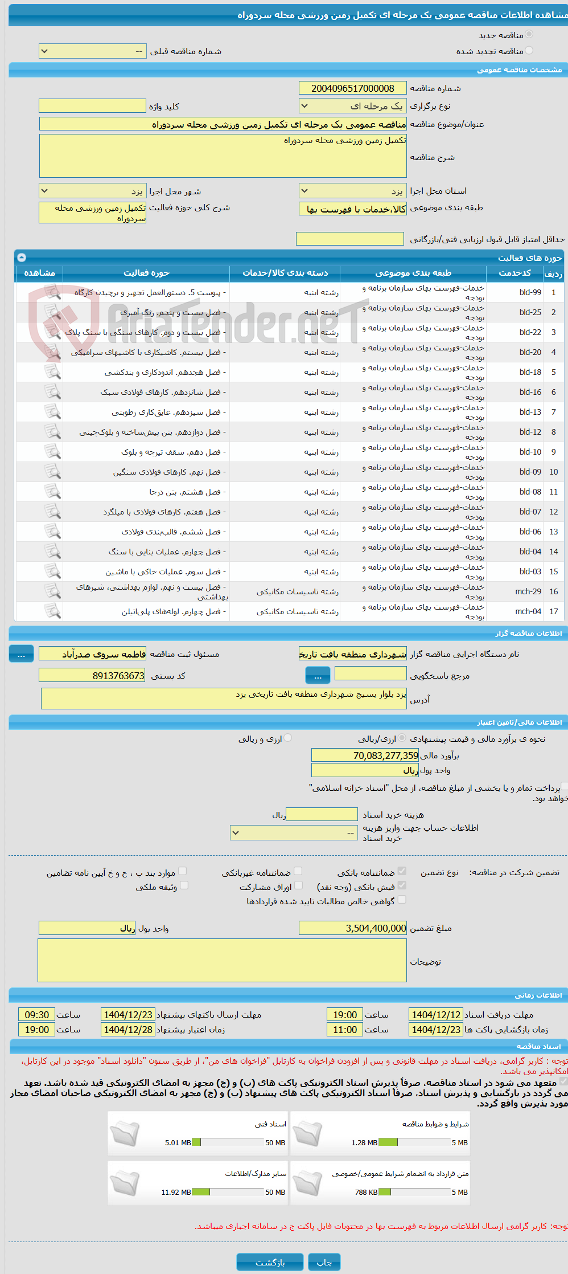The height and width of the screenshot is (1274, 568).
Task: Open view icon for row bld-07
Action: pyautogui.click(x=52, y=512)
